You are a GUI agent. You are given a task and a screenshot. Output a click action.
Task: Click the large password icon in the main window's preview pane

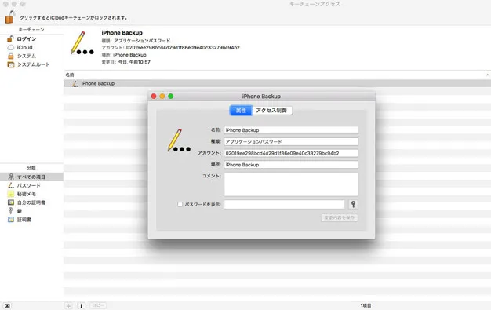(82, 43)
